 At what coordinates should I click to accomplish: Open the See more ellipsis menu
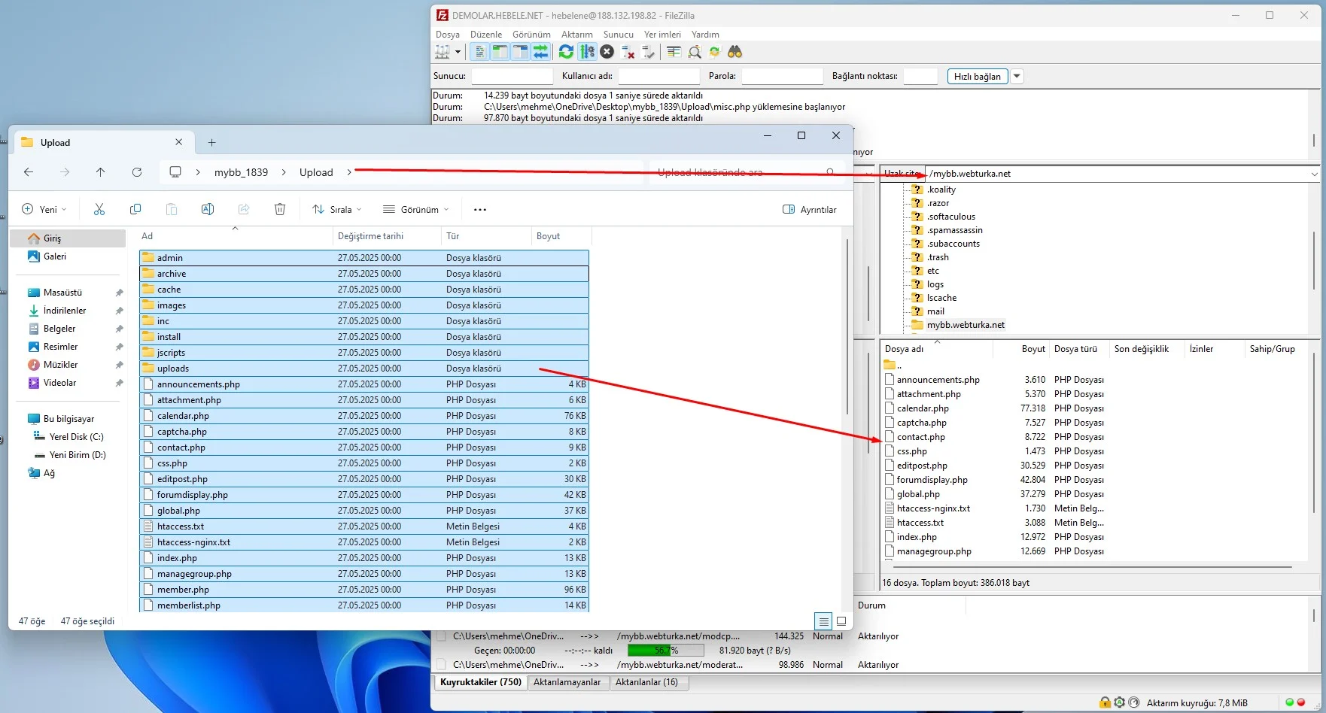[x=480, y=209]
